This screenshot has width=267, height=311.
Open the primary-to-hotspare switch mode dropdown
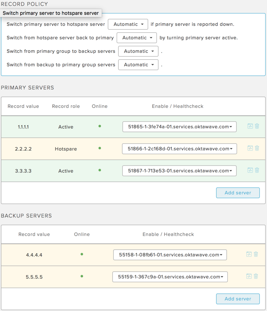[128, 24]
